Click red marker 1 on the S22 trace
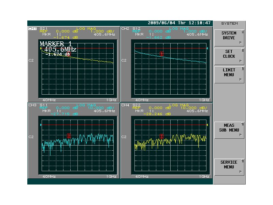Image resolution: width=273 pixels, height=205 pixels. (162, 136)
